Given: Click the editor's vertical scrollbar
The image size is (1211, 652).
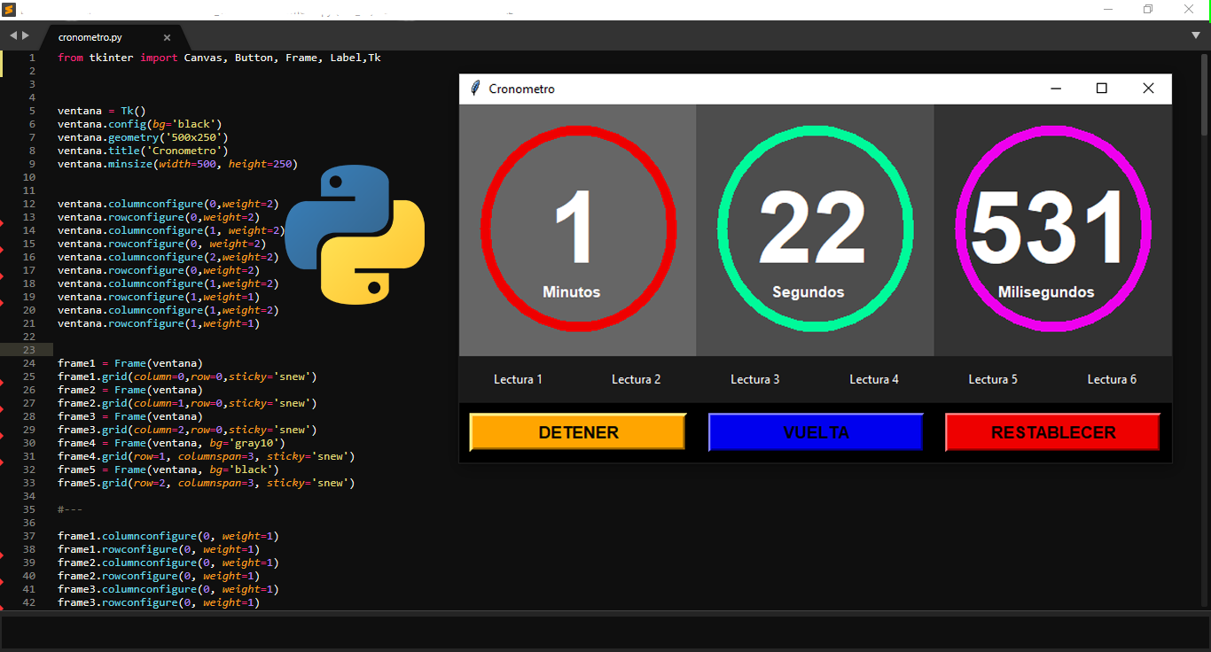Looking at the screenshot, I should click(1206, 97).
